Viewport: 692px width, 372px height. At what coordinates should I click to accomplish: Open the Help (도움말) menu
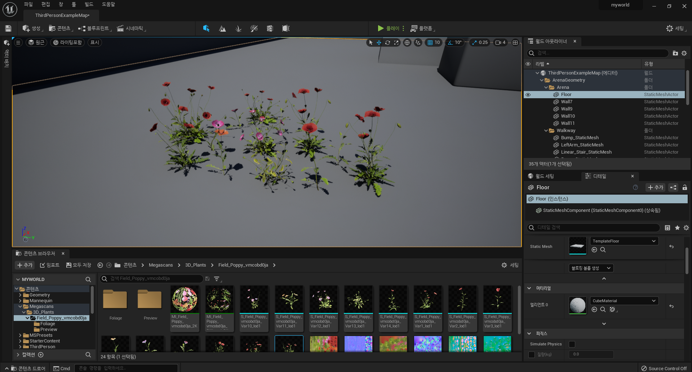click(108, 4)
